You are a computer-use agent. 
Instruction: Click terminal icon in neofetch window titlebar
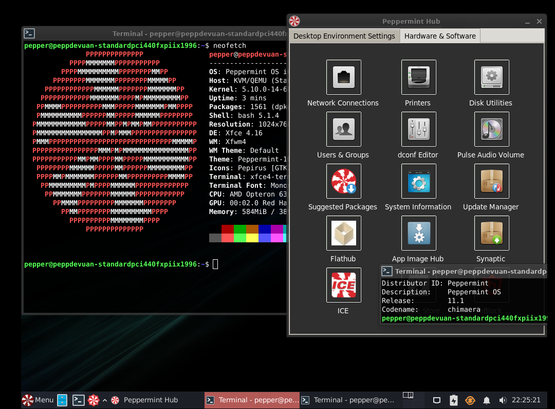coord(29,33)
